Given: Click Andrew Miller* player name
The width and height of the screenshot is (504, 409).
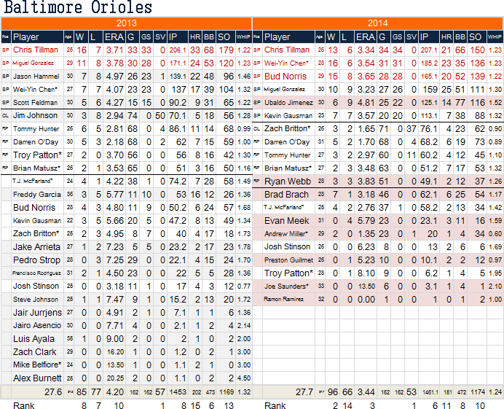Looking at the screenshot, I should [x=286, y=233].
